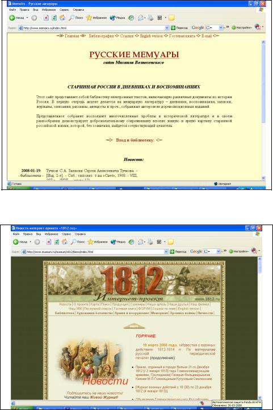
Task: Open Правка menu in Memoirs window
Action: 24,10
